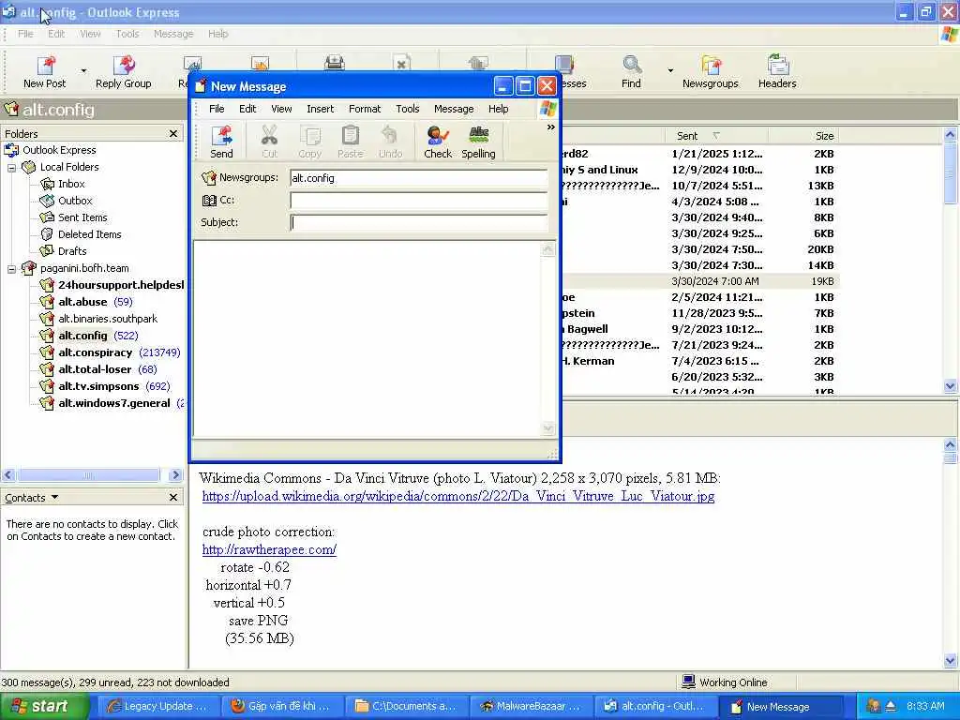Expand the New Message toolbar overflow chevron

point(550,127)
